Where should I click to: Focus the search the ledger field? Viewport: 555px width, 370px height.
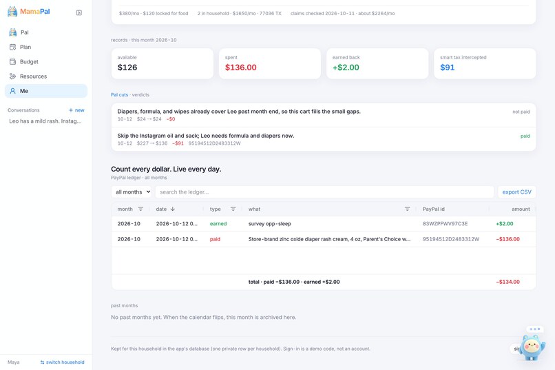tap(324, 192)
